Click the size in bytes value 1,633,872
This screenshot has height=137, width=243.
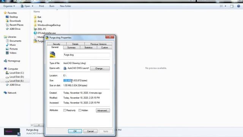[79, 80]
